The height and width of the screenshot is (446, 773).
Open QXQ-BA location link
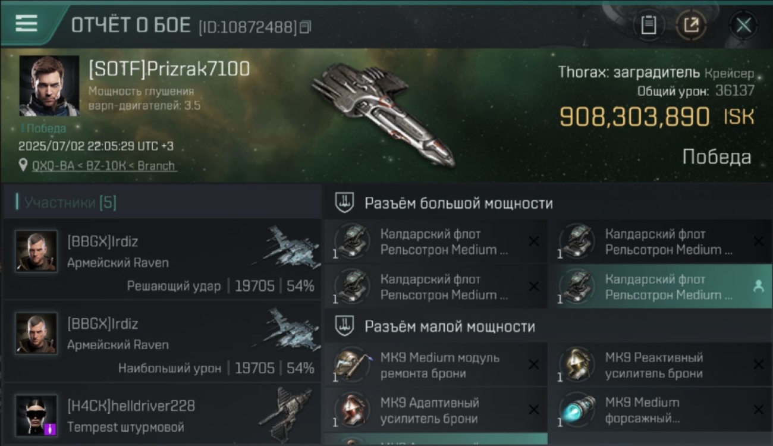[x=105, y=165]
